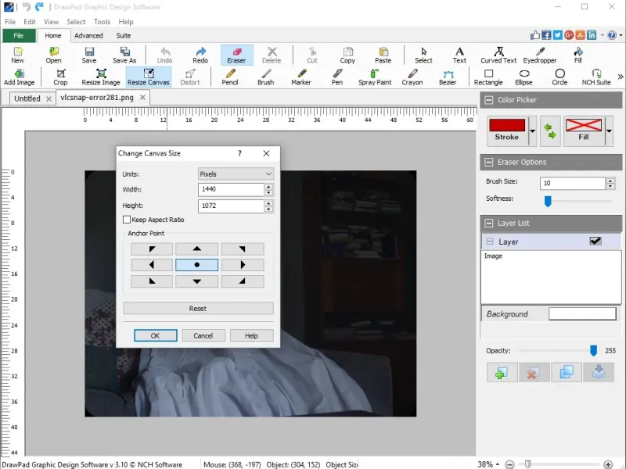This screenshot has width=626, height=469.
Task: Click the Resize Canvas tool
Action: click(149, 77)
